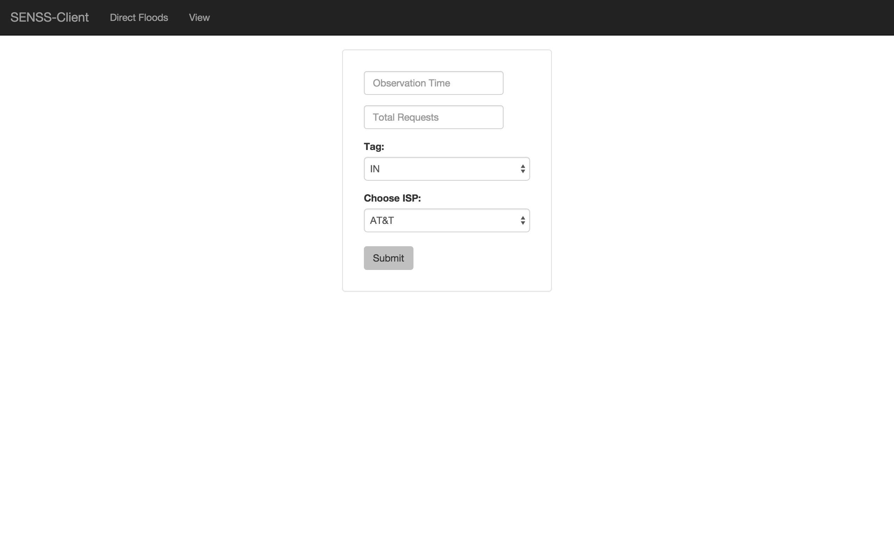894x558 pixels.
Task: Click the SENSS-Client brand link
Action: click(x=50, y=17)
